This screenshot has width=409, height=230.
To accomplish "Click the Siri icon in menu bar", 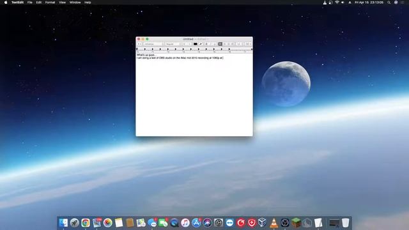I will [396, 3].
